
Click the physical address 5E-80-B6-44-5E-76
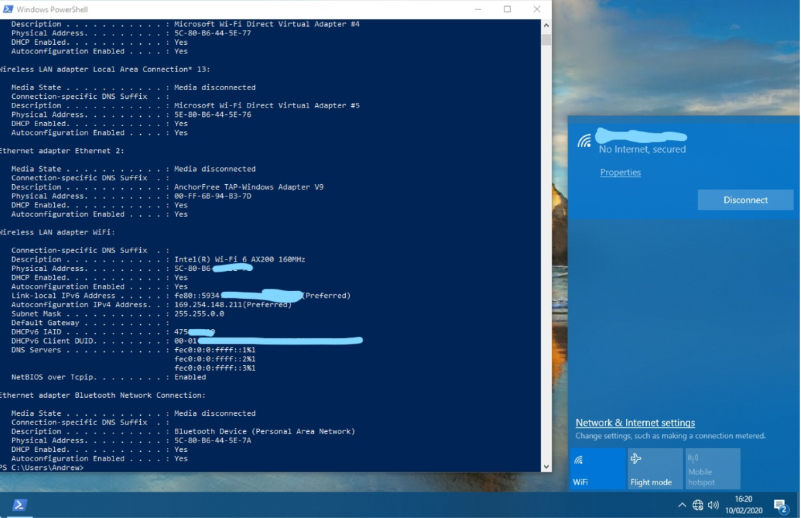coord(213,115)
